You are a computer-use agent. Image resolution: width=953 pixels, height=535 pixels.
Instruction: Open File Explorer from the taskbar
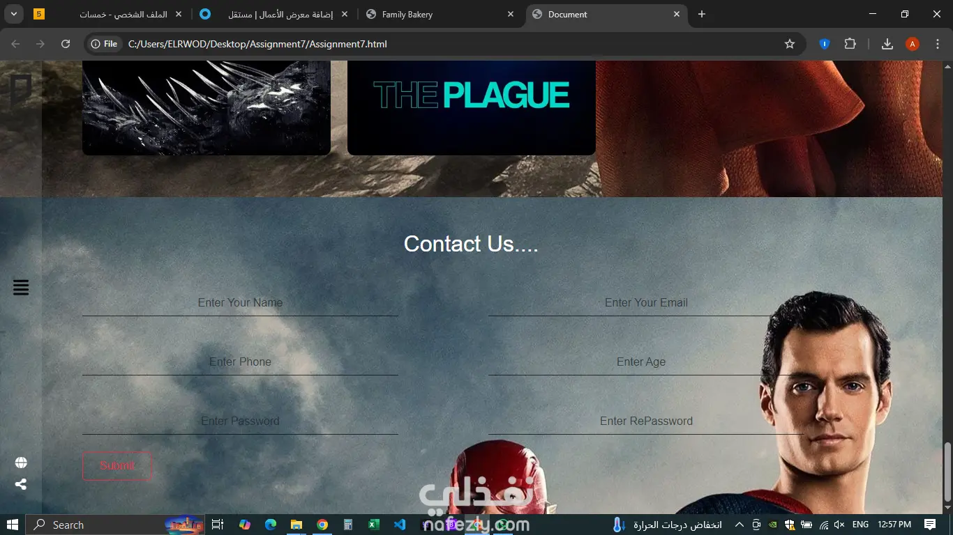click(296, 525)
